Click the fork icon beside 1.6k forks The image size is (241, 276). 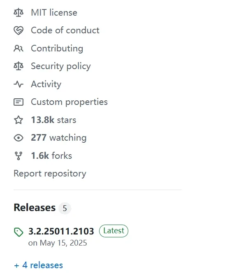pyautogui.click(x=19, y=156)
